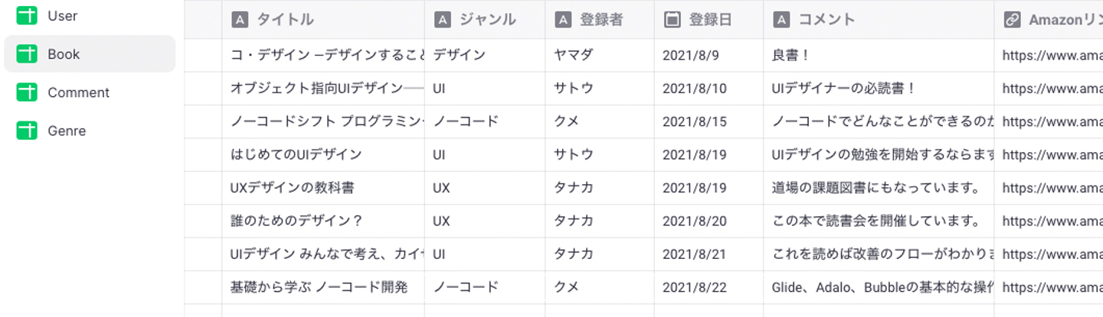Select the コメント column header

click(x=826, y=20)
